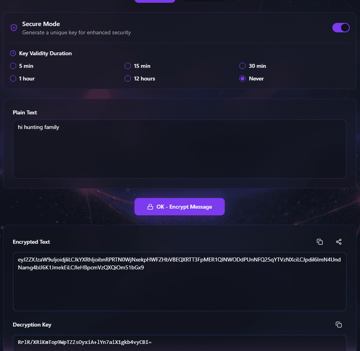The width and height of the screenshot is (360, 351).
Task: Choose the 30 min key validity option
Action: click(242, 66)
